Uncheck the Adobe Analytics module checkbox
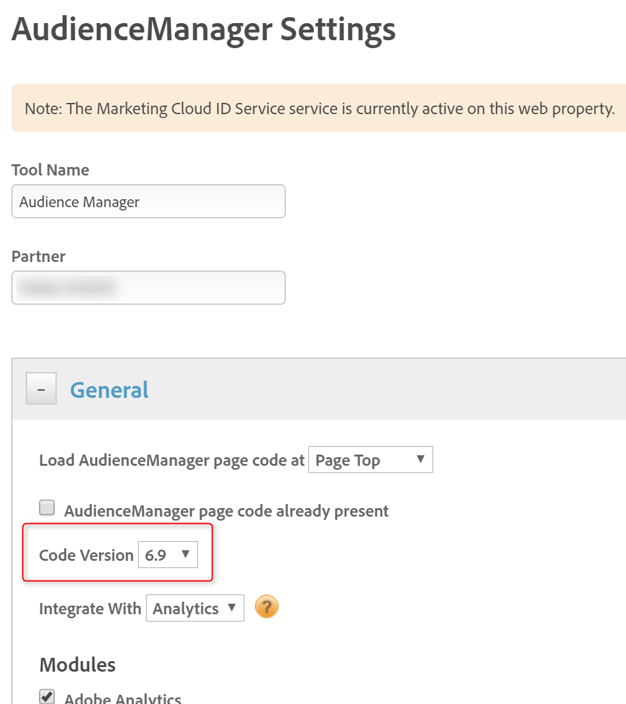Viewport: 626px width, 704px height. point(47,697)
